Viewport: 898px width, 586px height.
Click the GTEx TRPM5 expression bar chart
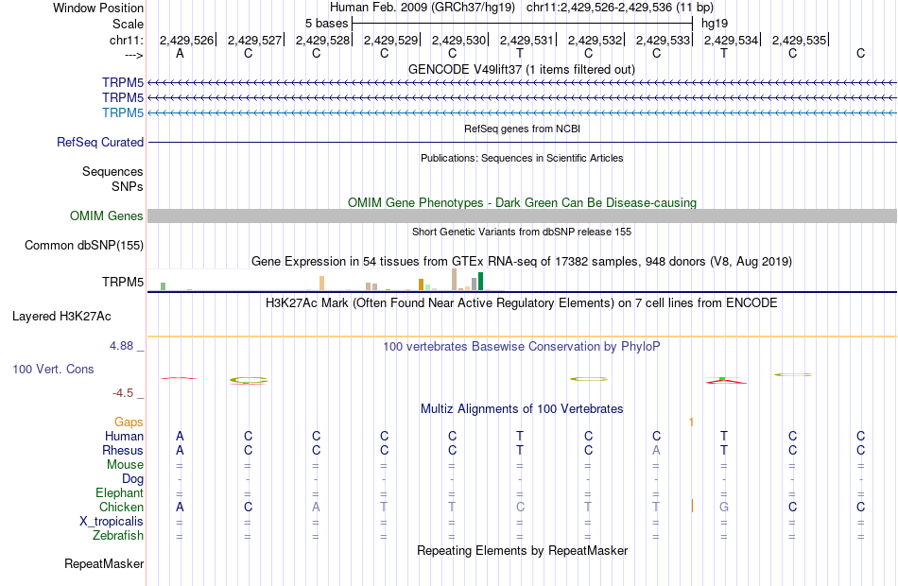point(325,280)
